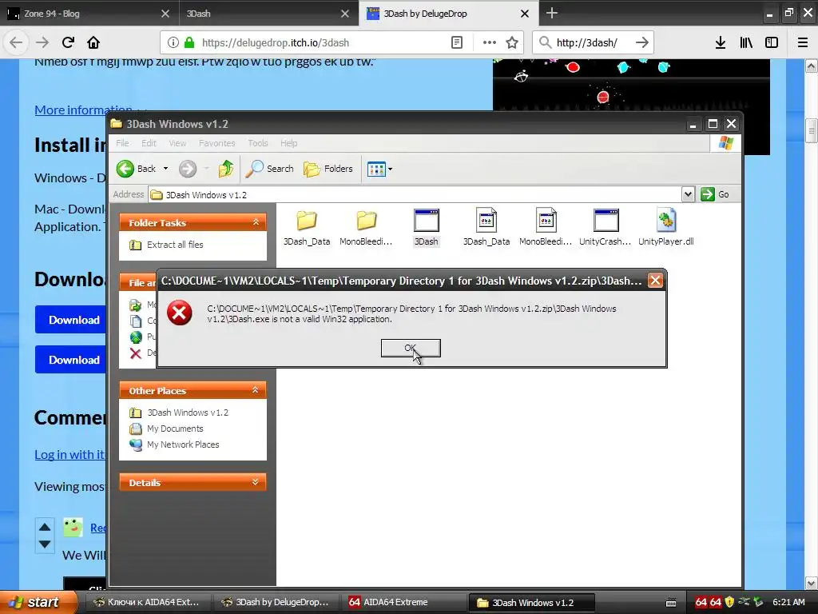The width and height of the screenshot is (818, 614).
Task: Show site information icon in URL bar
Action: pyautogui.click(x=173, y=42)
